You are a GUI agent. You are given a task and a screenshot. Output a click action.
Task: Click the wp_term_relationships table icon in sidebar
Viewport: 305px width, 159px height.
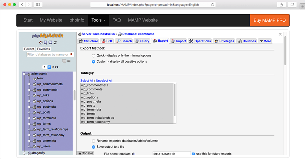click(x=34, y=130)
